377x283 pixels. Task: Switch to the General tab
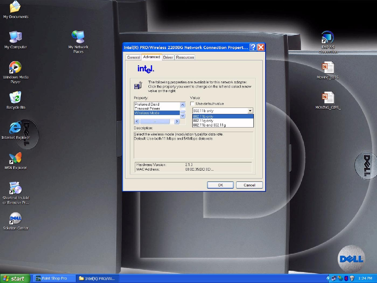[x=133, y=57]
